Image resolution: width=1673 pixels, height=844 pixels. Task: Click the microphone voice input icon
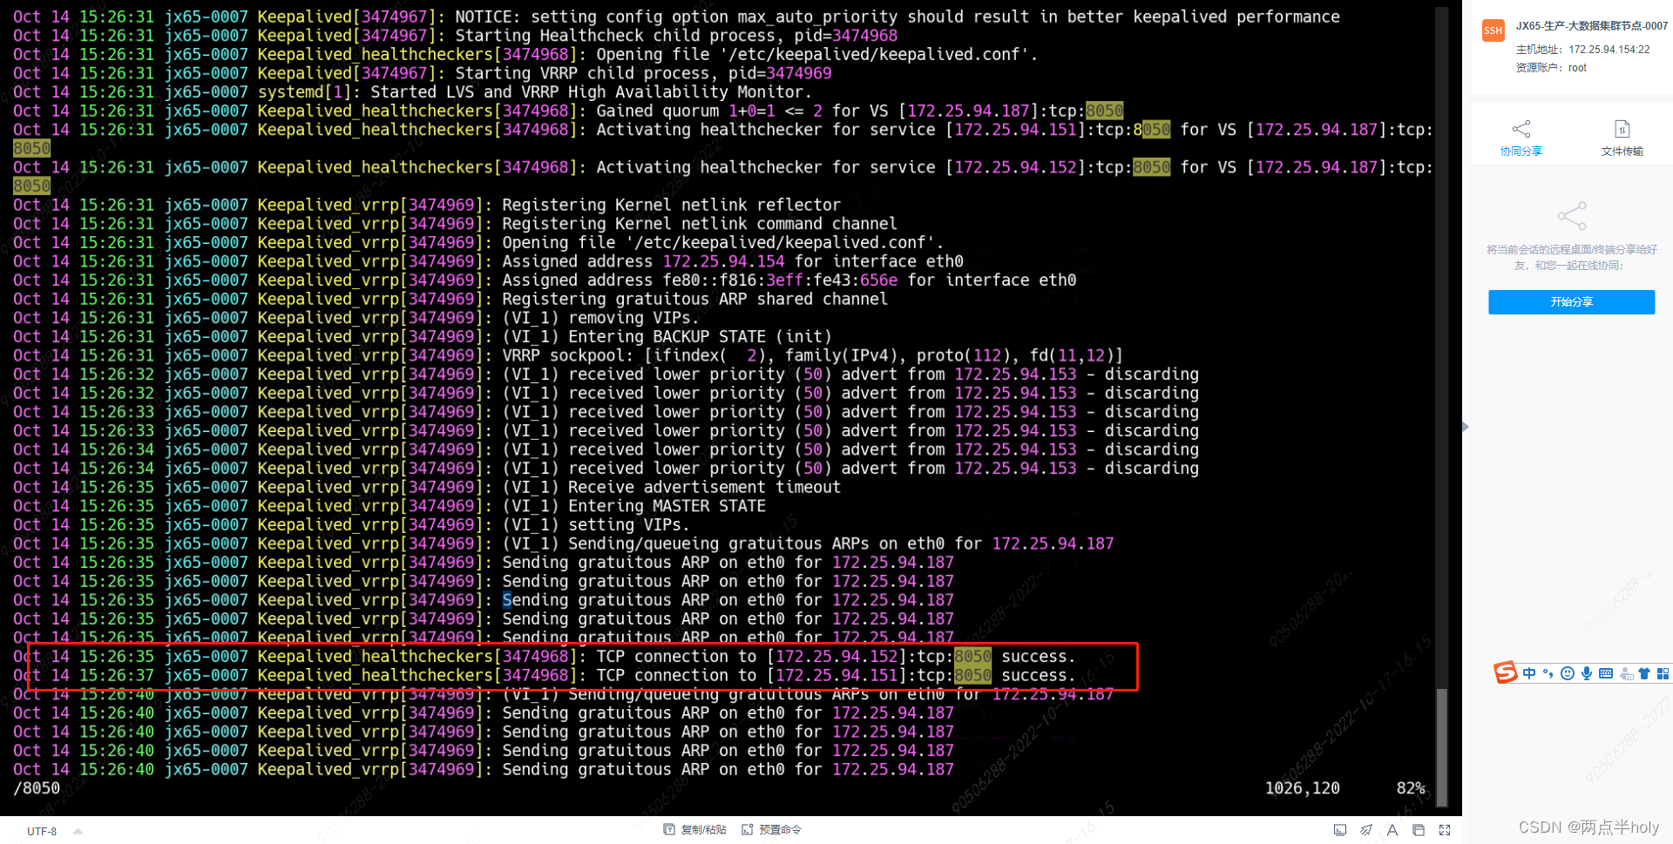click(1587, 673)
